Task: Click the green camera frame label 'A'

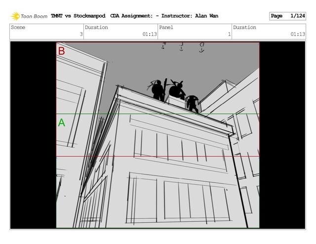Action: click(62, 123)
